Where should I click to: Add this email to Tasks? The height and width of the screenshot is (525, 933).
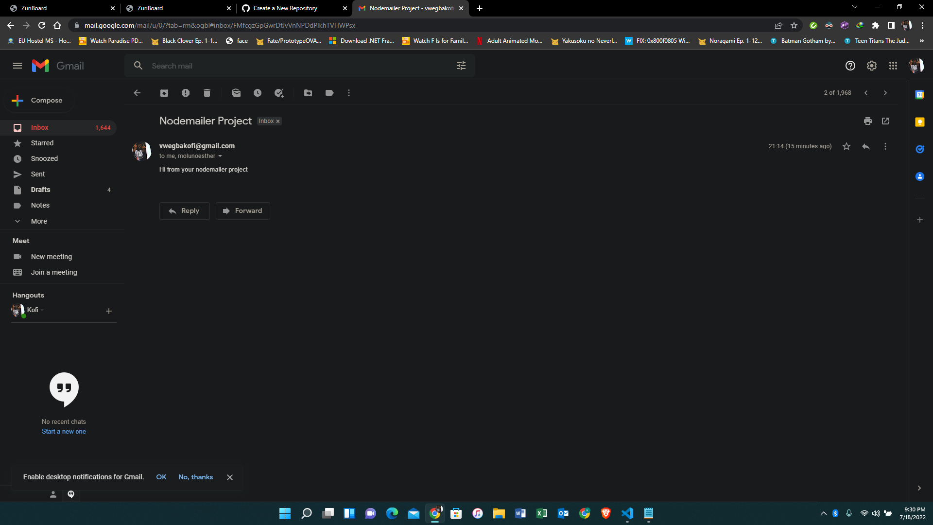(279, 93)
